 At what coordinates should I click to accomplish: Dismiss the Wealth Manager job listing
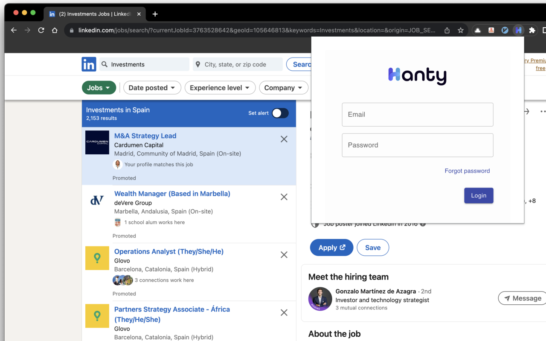284,197
